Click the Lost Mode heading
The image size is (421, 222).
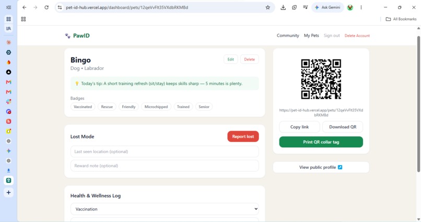click(82, 136)
